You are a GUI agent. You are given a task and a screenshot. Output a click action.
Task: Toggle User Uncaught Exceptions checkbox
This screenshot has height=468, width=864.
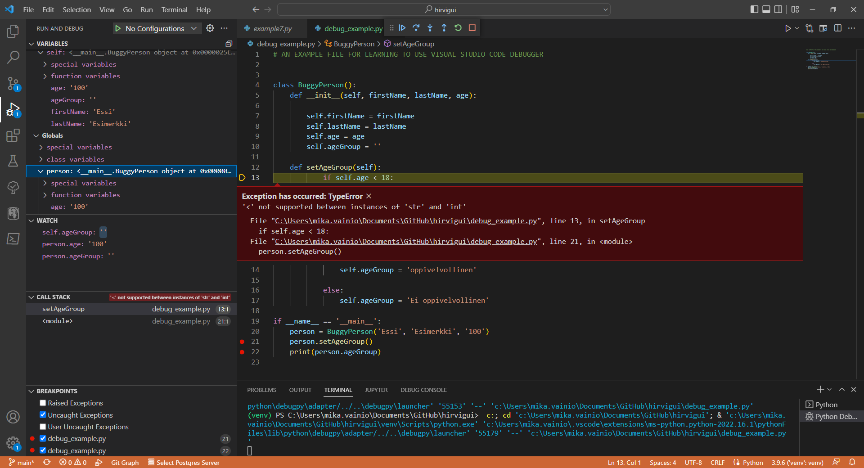[x=43, y=427]
